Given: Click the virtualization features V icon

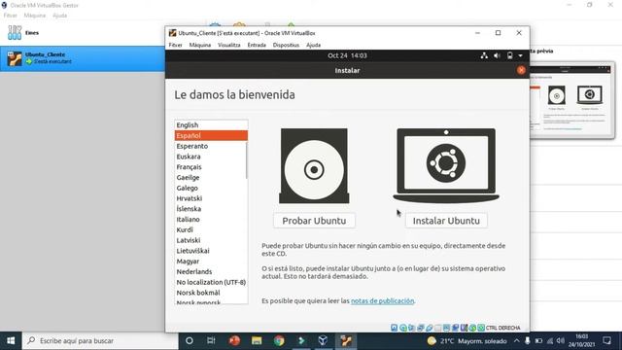Looking at the screenshot, I should click(465, 328).
